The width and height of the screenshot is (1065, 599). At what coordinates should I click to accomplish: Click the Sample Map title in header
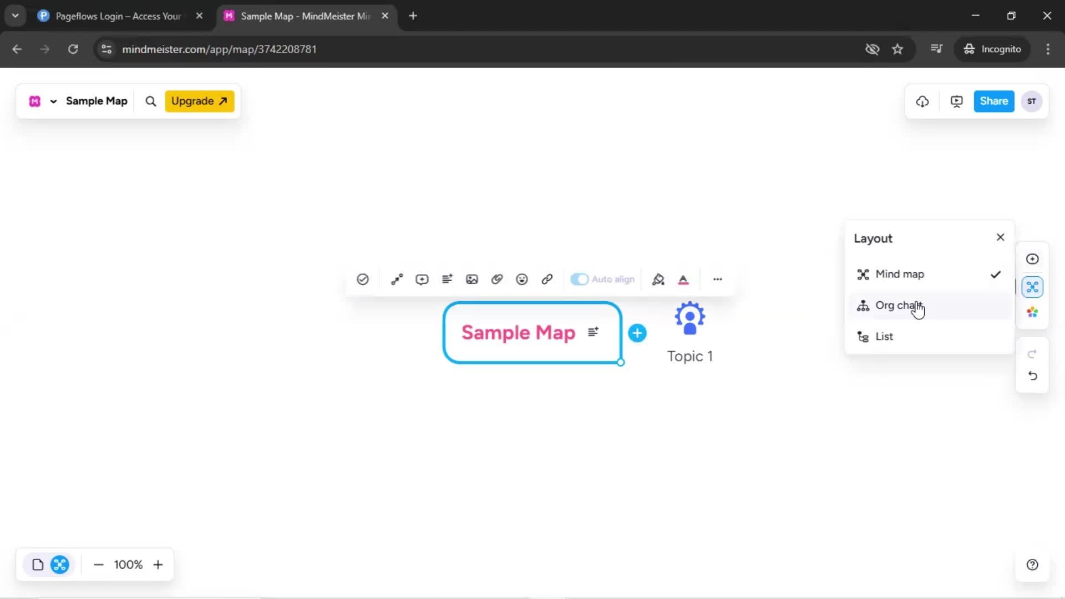(x=97, y=101)
